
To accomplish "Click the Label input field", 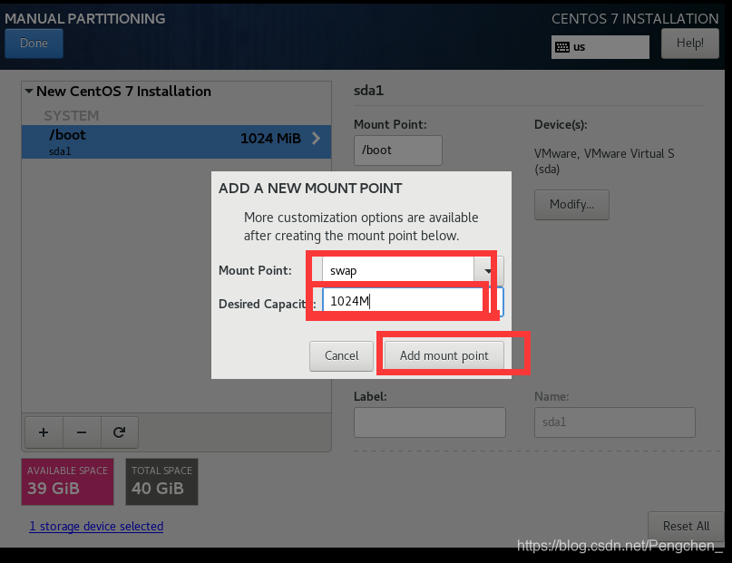I will click(429, 422).
